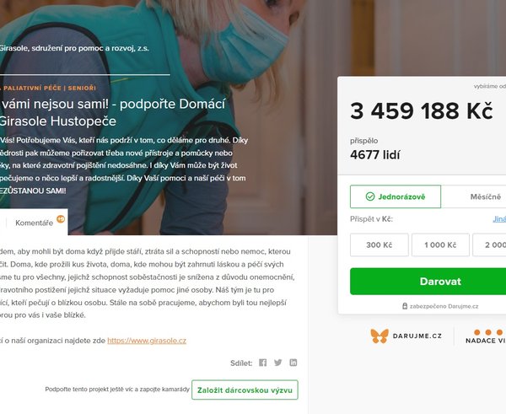Choose the 2 000 Kč donation amount
The image size is (506, 414).
click(x=489, y=245)
